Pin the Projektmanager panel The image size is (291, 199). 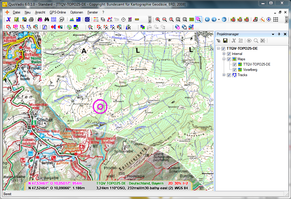(x=279, y=34)
